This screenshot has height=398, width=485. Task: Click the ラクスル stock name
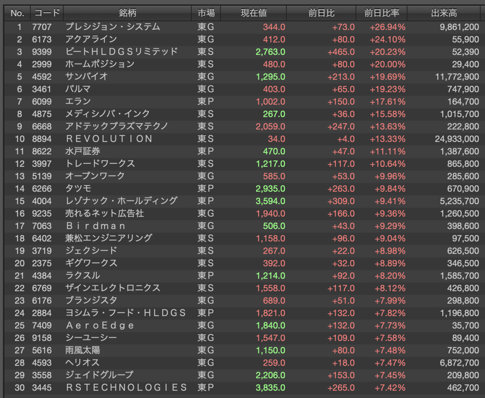(82, 276)
